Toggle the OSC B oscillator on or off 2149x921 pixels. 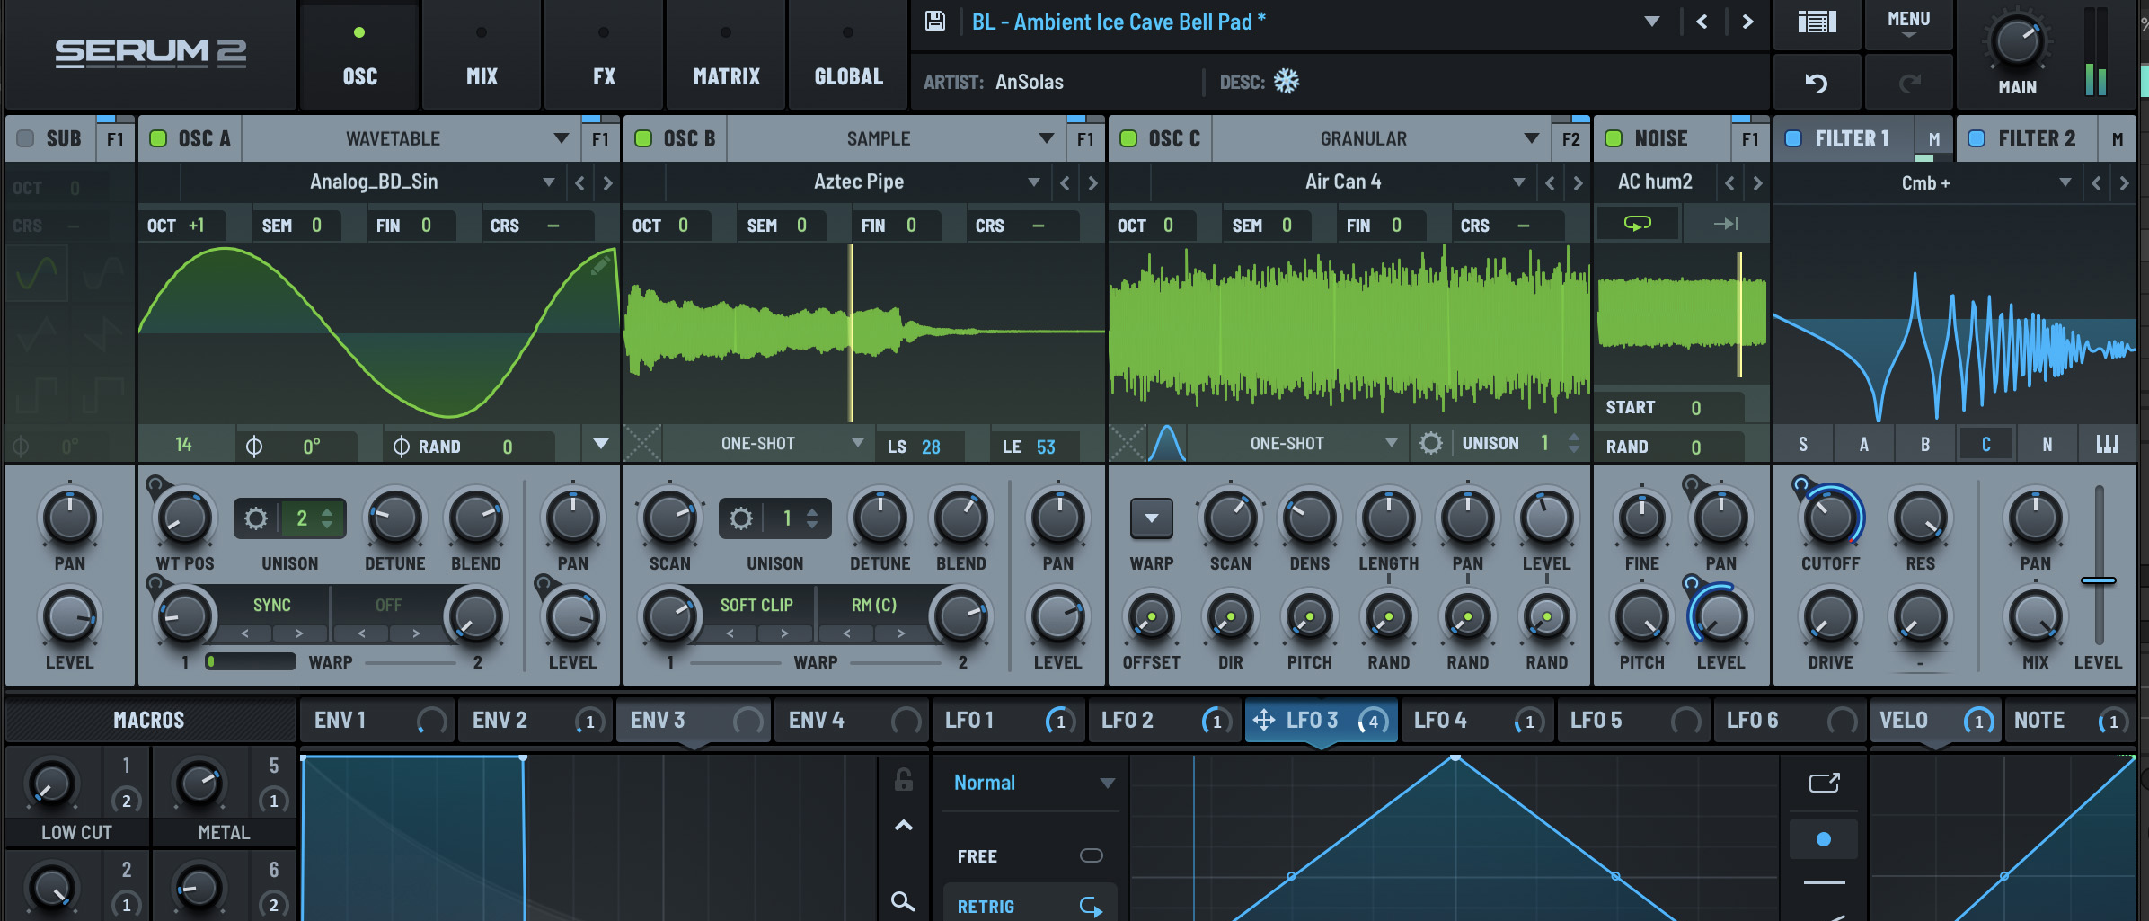[x=643, y=138]
